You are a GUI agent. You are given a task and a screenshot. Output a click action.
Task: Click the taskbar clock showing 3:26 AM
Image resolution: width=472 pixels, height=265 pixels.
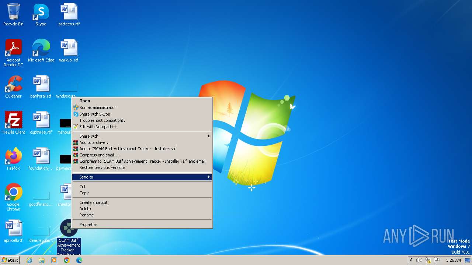[453, 260]
